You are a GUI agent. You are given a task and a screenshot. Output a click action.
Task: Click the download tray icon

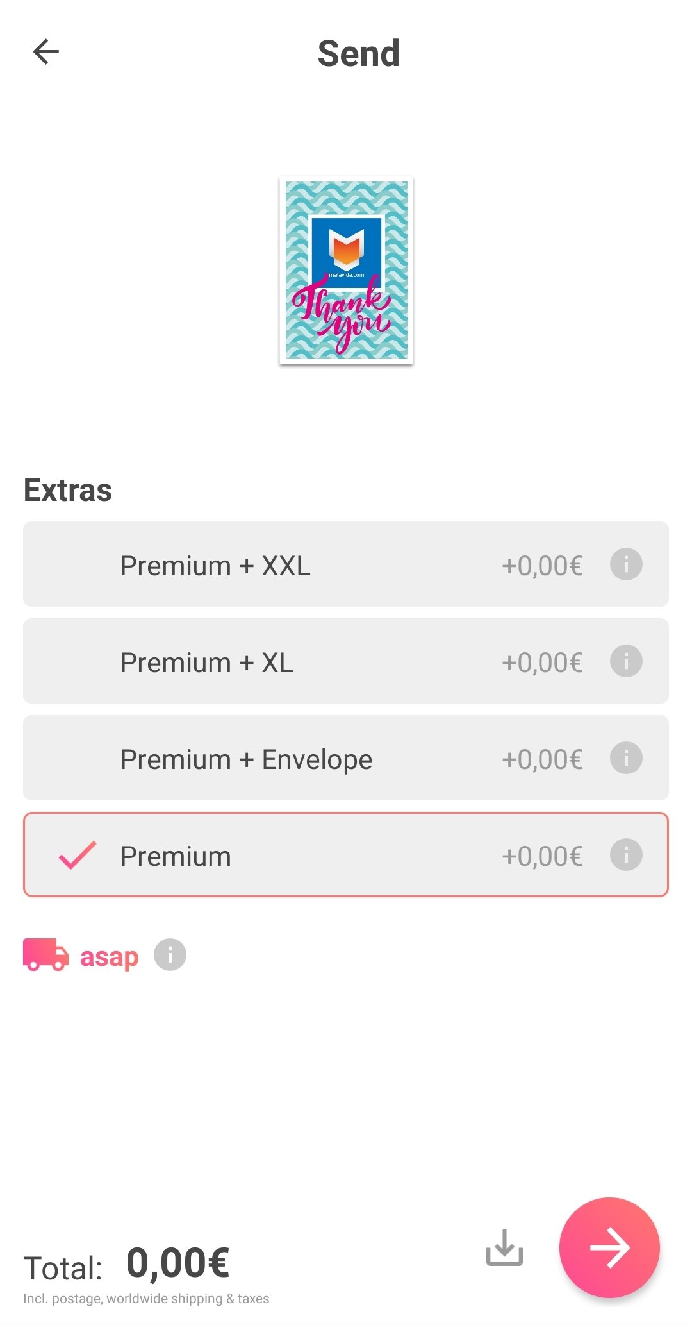[x=504, y=1247]
